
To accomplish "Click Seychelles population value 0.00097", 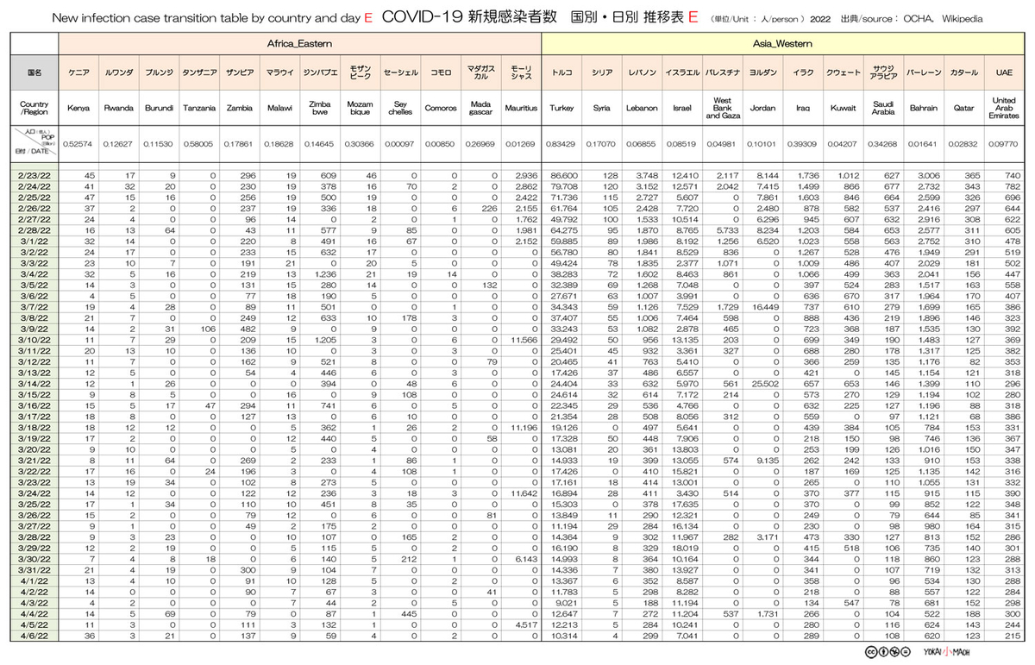I will point(400,143).
